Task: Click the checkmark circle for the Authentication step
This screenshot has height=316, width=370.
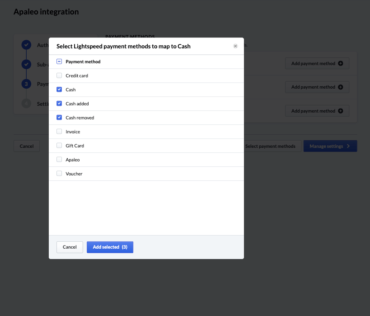Action: point(26,45)
